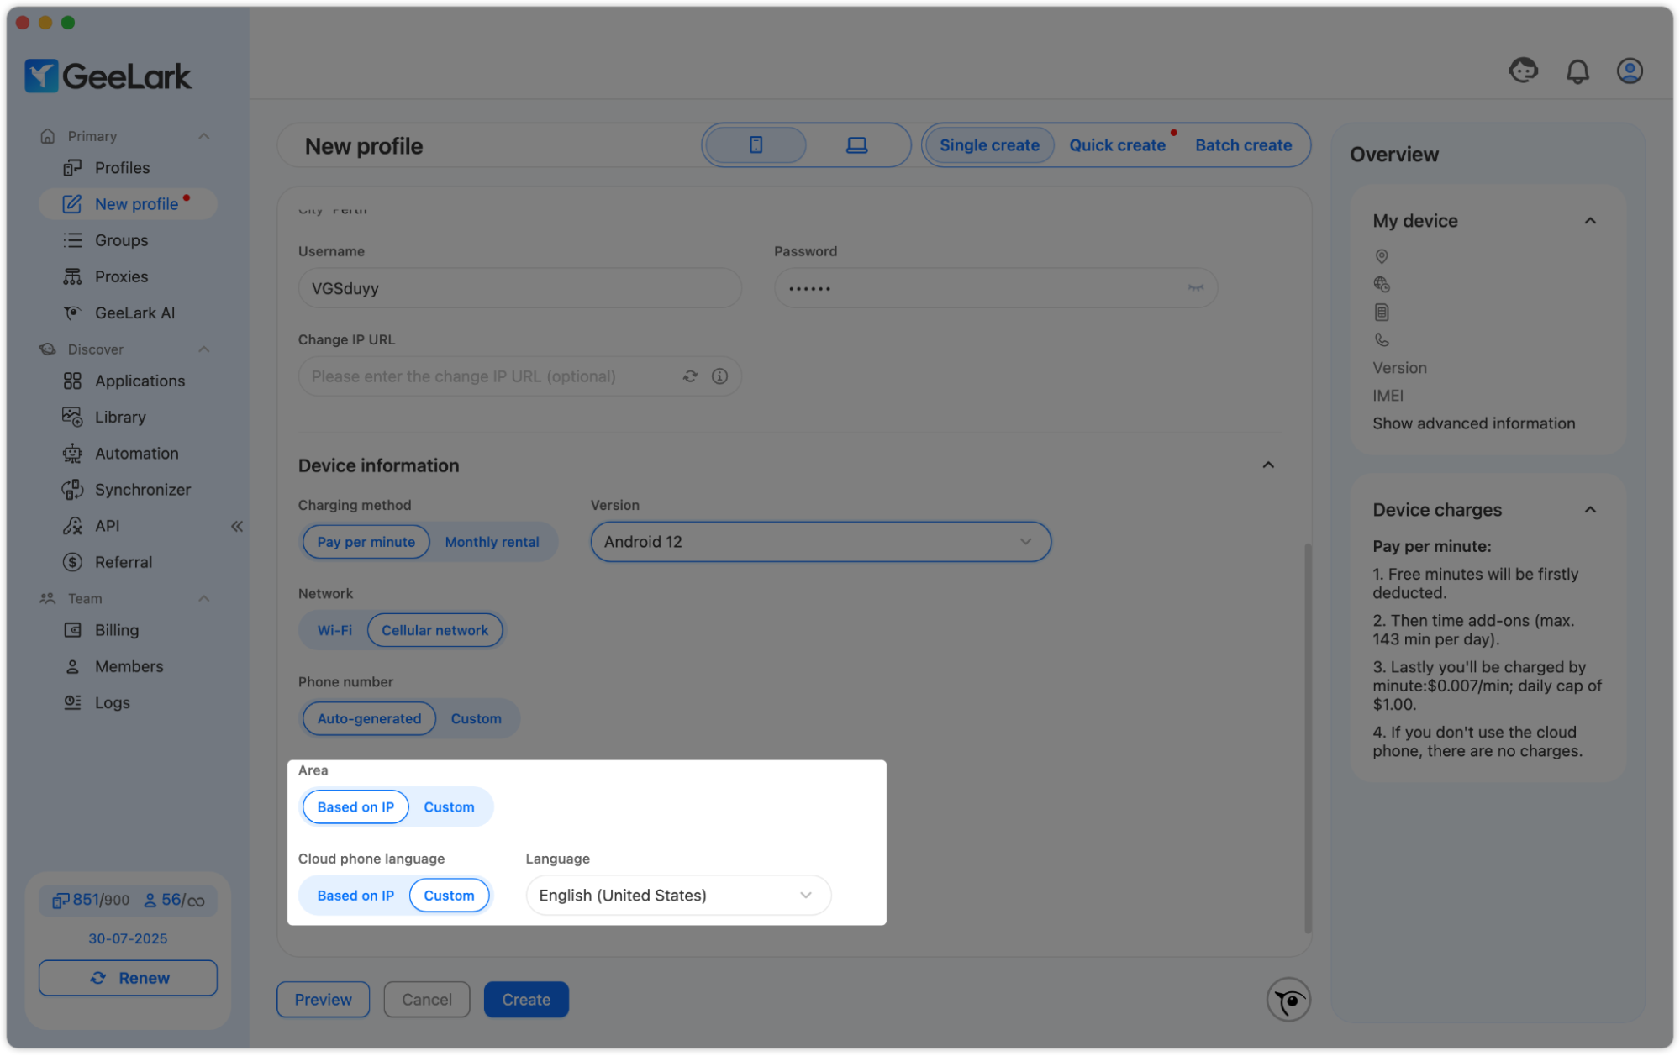
Task: Open notifications bell icon
Action: click(1577, 71)
